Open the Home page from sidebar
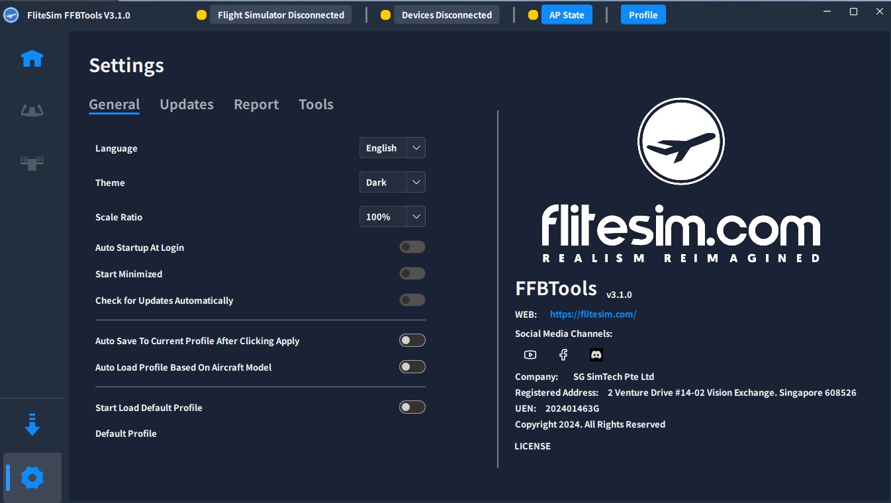The height and width of the screenshot is (503, 891). [x=32, y=60]
